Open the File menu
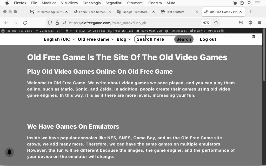This screenshot has height=166, width=266. pos(34,3)
